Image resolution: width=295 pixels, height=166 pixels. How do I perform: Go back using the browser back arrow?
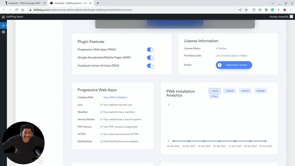tap(4, 10)
